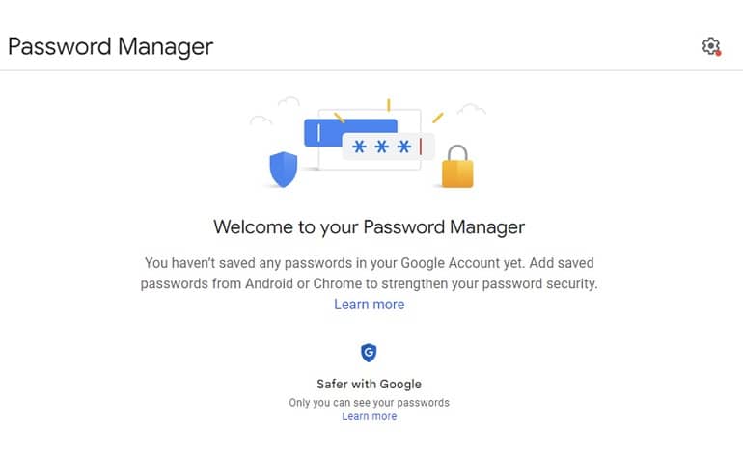Click the cloud at illustration's far left
The height and width of the screenshot is (453, 743).
(261, 120)
